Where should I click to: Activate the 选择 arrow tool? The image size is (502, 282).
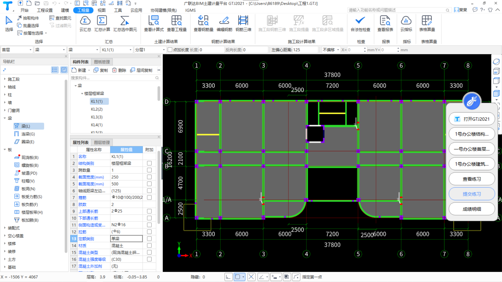pos(9,23)
